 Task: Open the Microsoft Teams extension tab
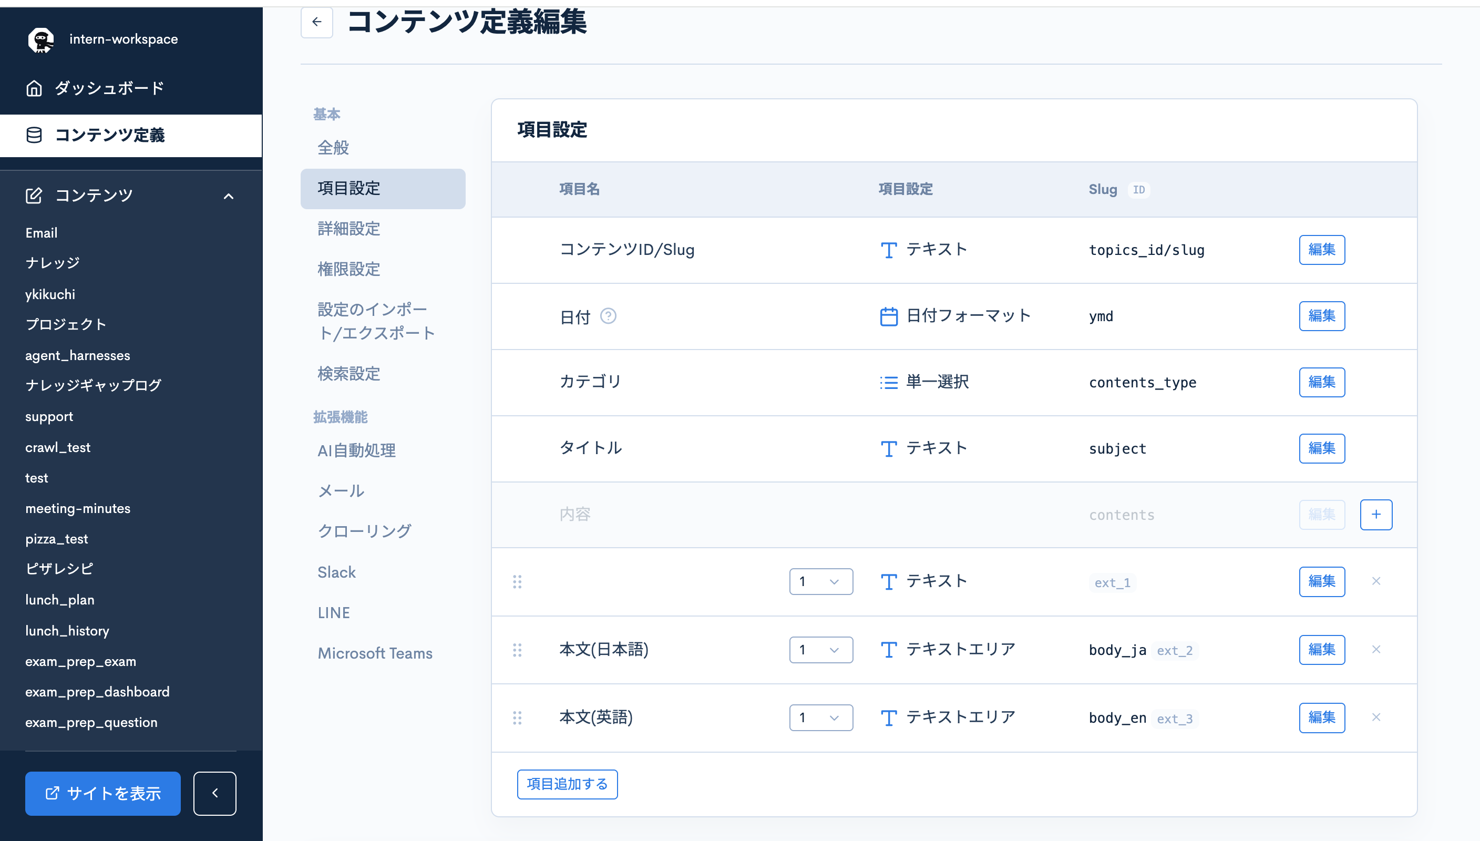383,653
